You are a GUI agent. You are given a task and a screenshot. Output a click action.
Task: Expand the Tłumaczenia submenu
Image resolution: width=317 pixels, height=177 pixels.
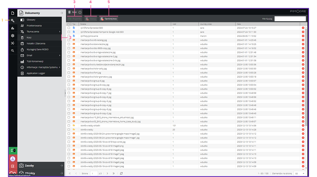[40, 32]
